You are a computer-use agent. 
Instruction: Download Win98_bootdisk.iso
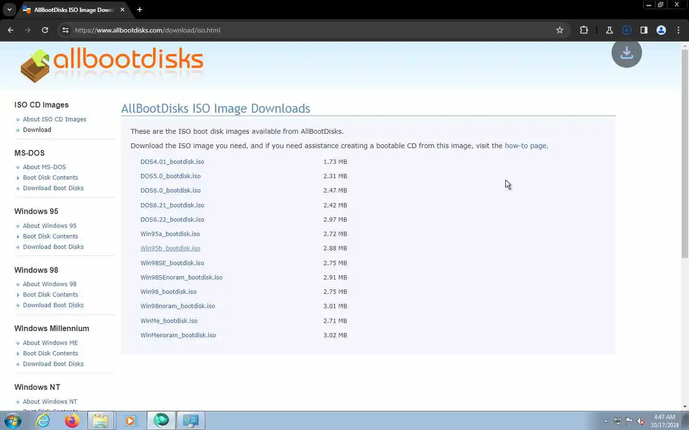coord(168,291)
